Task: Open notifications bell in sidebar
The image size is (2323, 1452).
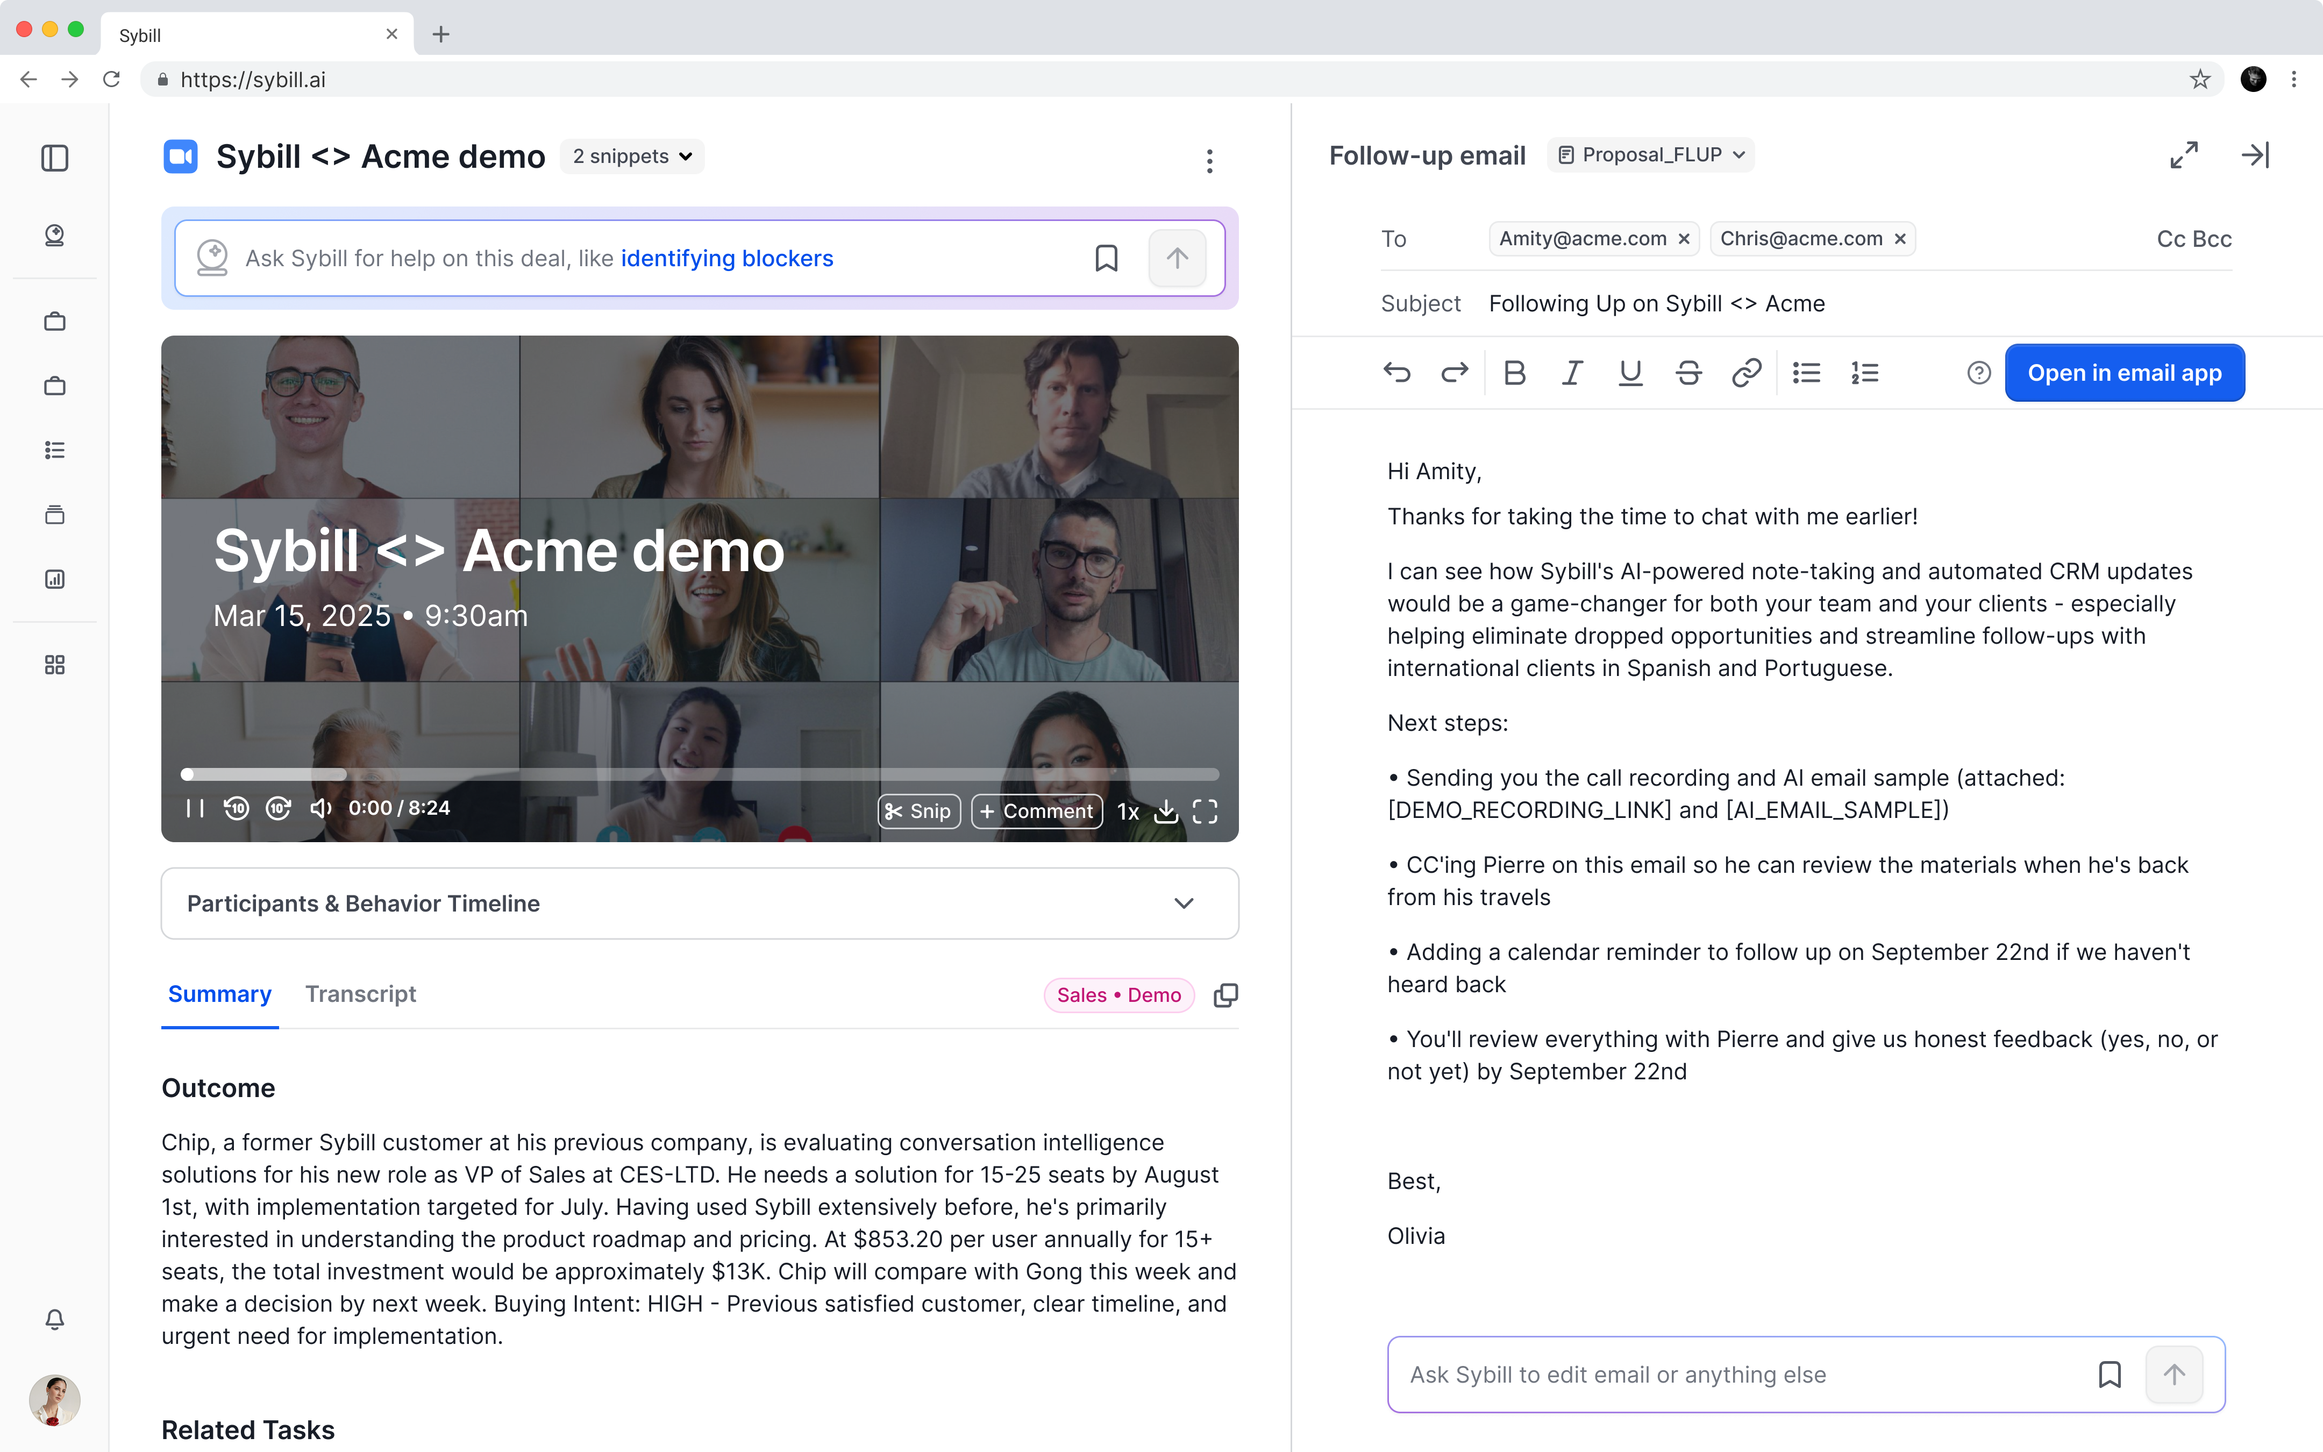Action: (x=55, y=1319)
